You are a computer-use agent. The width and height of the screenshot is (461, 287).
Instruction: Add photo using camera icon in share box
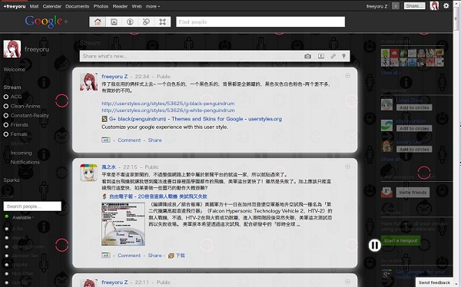pos(307,56)
